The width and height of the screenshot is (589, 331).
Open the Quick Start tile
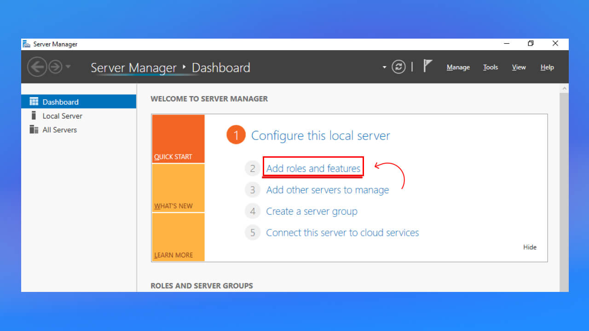(x=178, y=139)
